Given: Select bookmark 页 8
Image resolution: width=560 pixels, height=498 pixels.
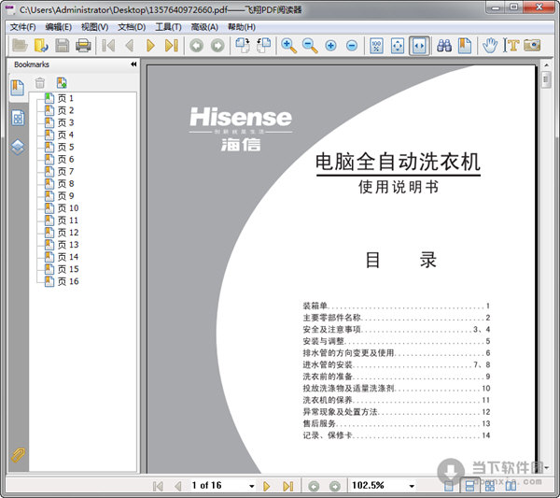Looking at the screenshot, I should pyautogui.click(x=65, y=184).
